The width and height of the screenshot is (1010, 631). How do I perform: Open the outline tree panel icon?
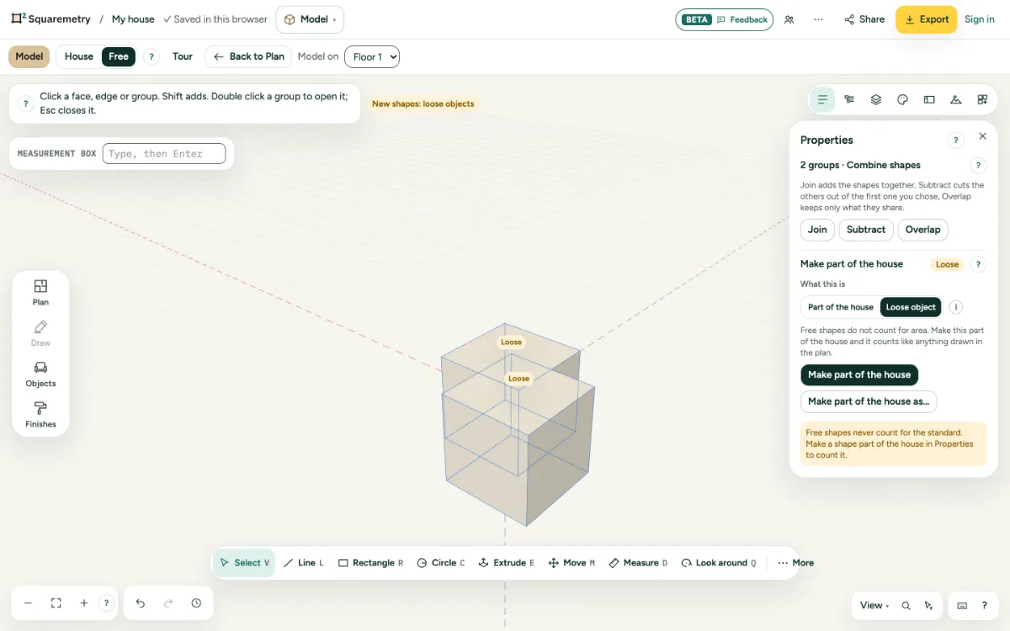(849, 99)
